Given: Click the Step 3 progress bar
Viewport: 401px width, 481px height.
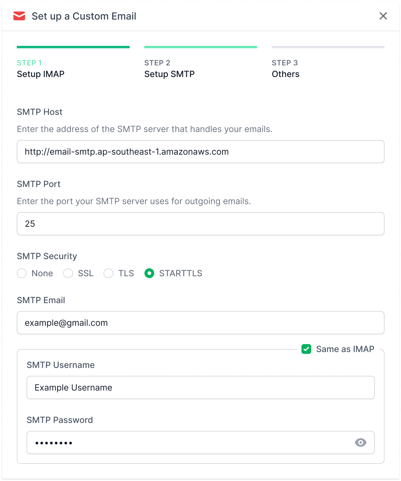Looking at the screenshot, I should coord(328,47).
